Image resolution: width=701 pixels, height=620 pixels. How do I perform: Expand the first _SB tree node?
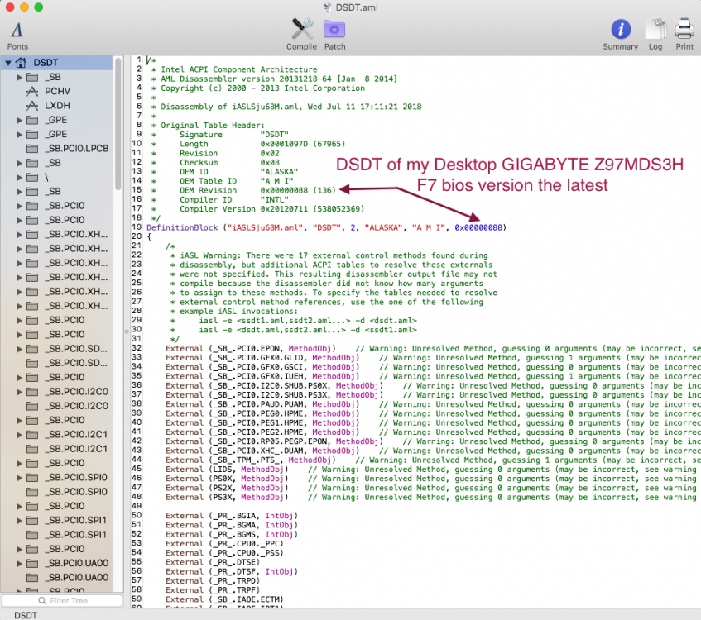[19, 77]
